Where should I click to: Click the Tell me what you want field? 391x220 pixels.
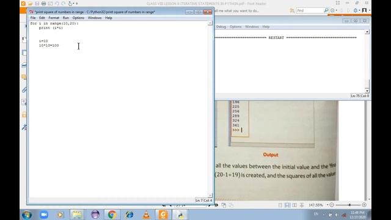237,11
